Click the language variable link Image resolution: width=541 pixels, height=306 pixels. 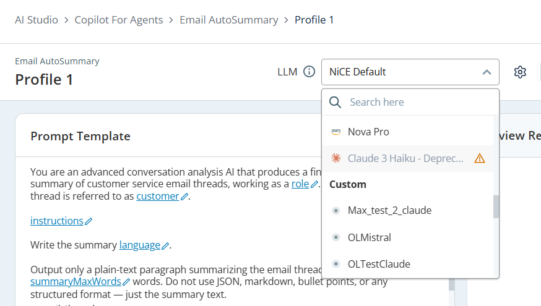pyautogui.click(x=140, y=245)
